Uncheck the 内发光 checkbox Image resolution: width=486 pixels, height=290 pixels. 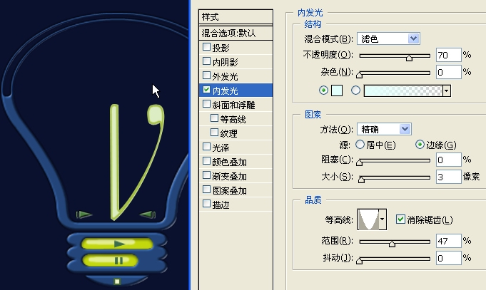coord(206,90)
